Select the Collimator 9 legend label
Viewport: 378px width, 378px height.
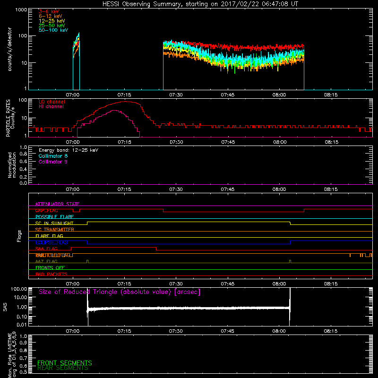(53, 162)
